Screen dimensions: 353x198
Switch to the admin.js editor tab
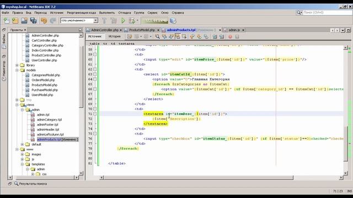[234, 30]
